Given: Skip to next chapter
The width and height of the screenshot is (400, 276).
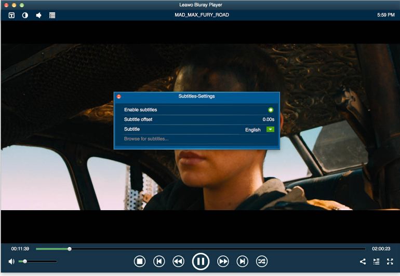Looking at the screenshot, I should tap(242, 261).
